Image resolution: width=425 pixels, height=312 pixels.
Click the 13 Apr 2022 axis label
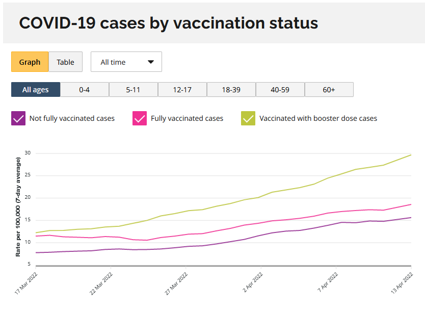point(402,283)
